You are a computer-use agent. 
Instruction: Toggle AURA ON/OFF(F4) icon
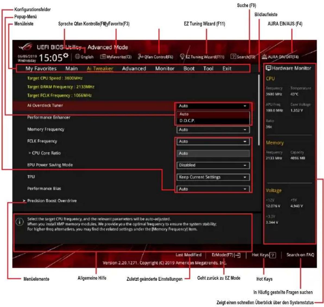[264, 56]
